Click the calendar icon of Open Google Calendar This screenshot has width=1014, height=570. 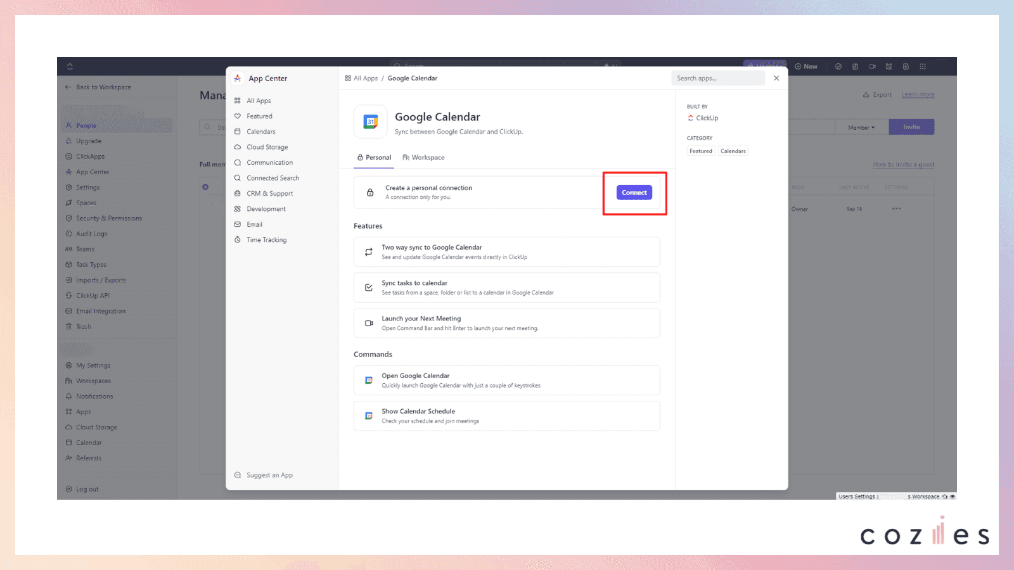pos(369,380)
